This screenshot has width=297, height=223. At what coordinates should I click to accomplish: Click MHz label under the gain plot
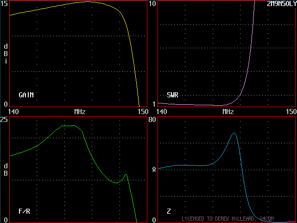pos(80,112)
